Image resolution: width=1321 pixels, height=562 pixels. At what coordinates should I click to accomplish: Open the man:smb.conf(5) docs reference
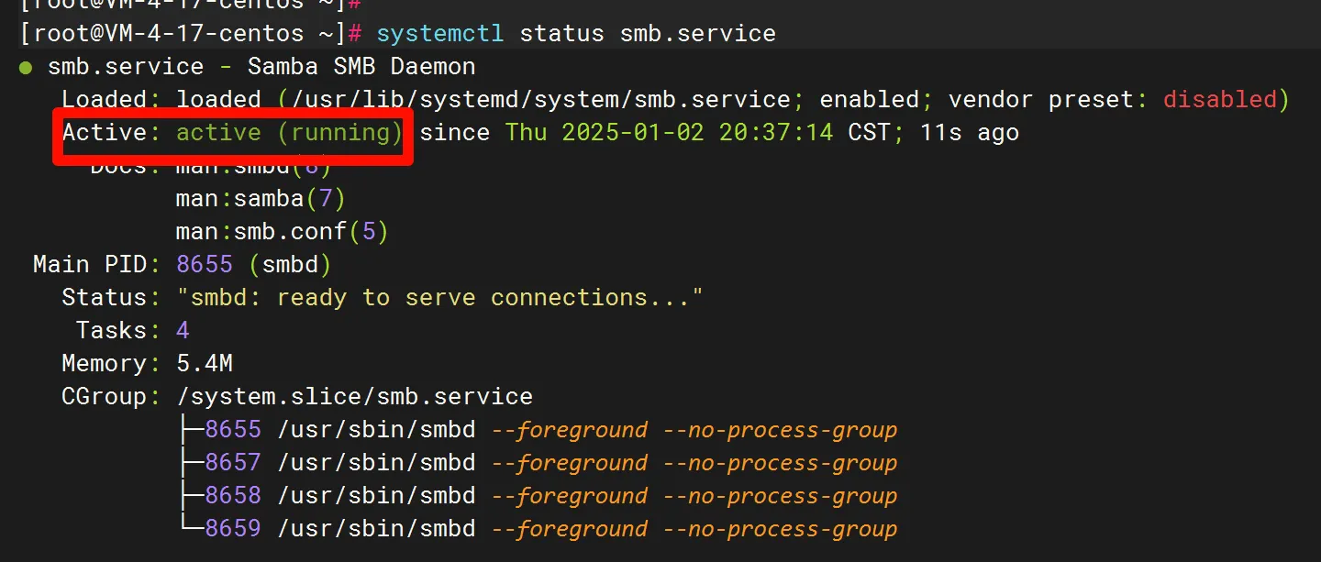click(282, 232)
